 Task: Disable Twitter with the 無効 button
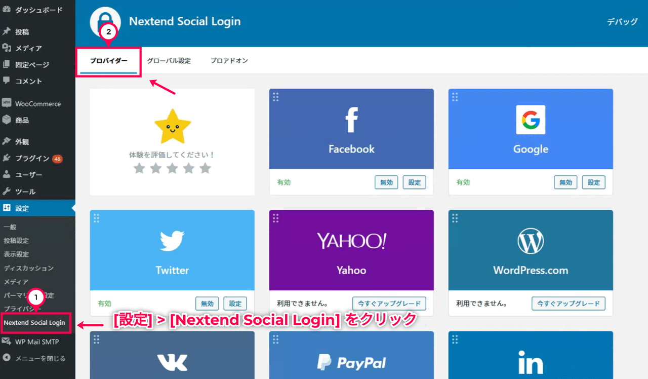click(x=207, y=304)
